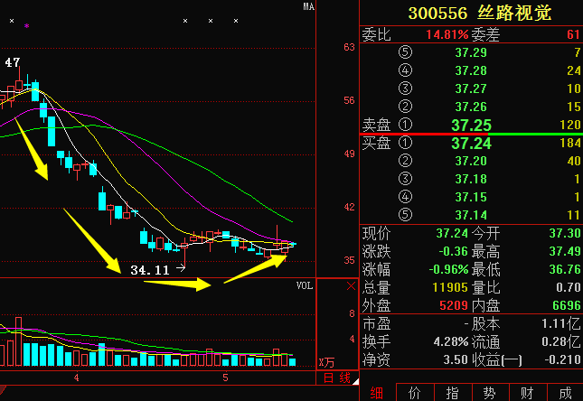Viewport: 583px width, 401px height.
Task: Click the 日线 period selector
Action: pos(337,378)
